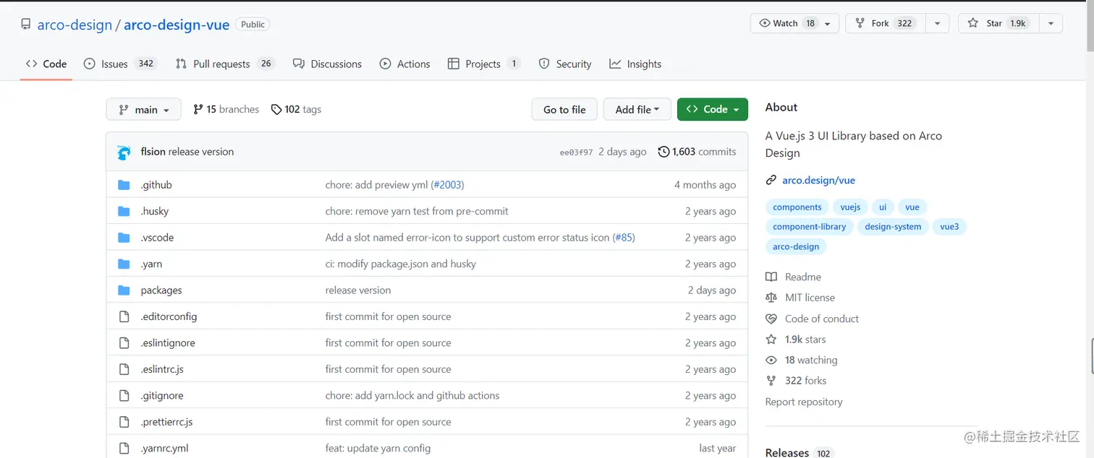
Task: Click the tag icon beside 102 tags
Action: [276, 110]
